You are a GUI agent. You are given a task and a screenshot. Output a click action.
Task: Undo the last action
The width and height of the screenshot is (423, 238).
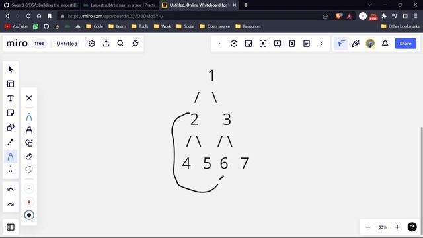pyautogui.click(x=11, y=190)
